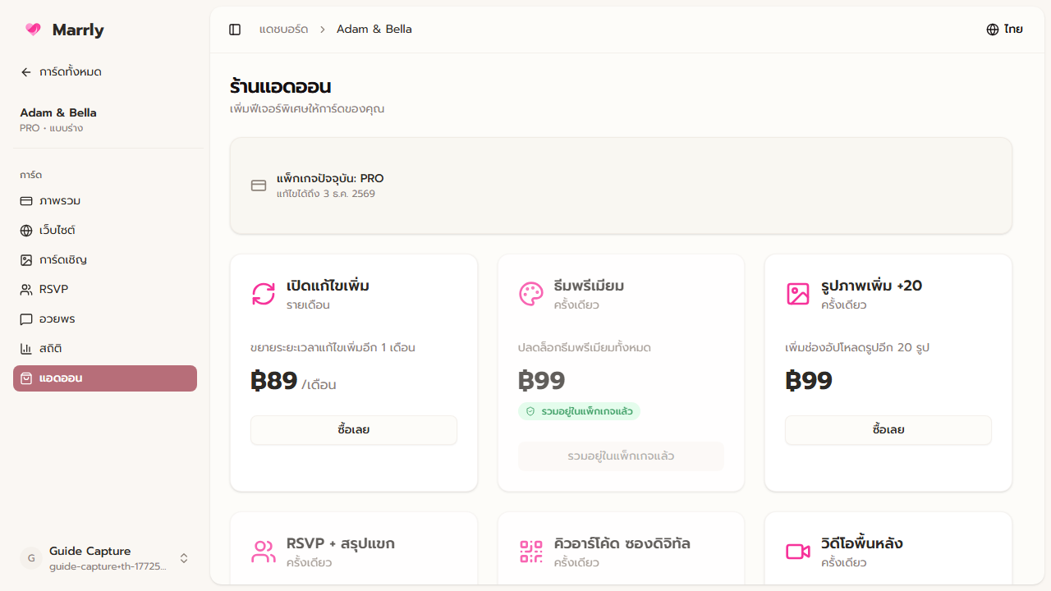Viewport: 1051px width, 591px height.
Task: Click the คิวอาร์โค้ด QR code icon
Action: 530,551
